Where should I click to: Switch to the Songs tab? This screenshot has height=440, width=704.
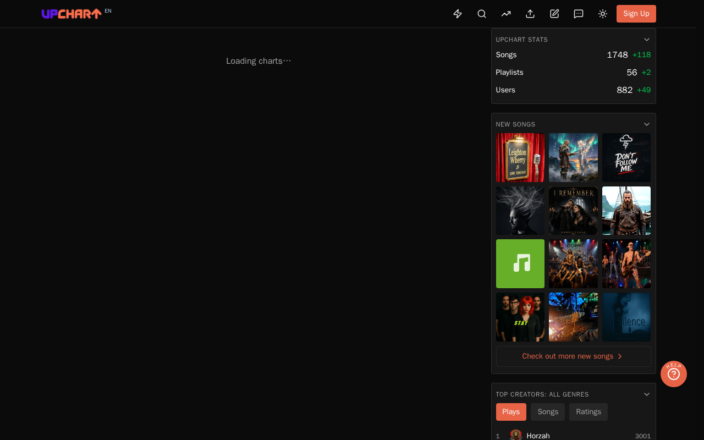[548, 412]
